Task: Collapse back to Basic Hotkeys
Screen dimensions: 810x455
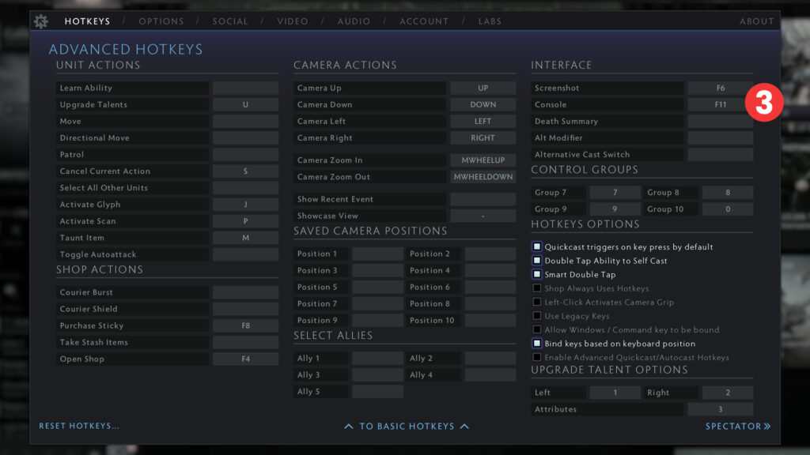Action: pos(407,427)
